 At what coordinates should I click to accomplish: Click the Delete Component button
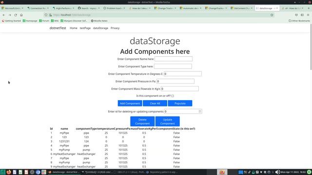click(x=142, y=122)
